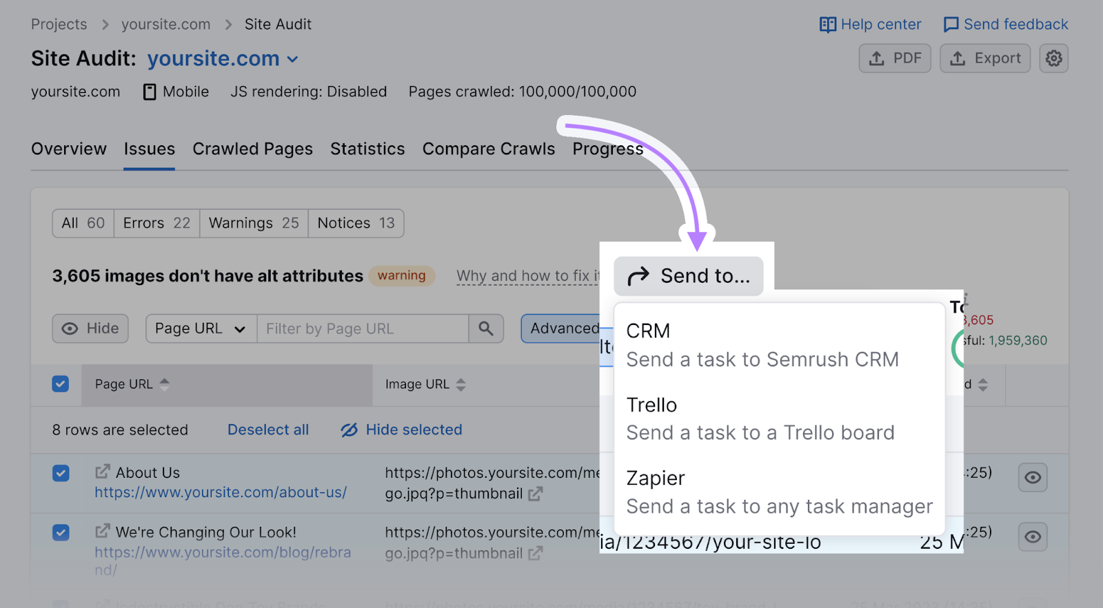
Task: Choose Zapier send option
Action: point(779,492)
